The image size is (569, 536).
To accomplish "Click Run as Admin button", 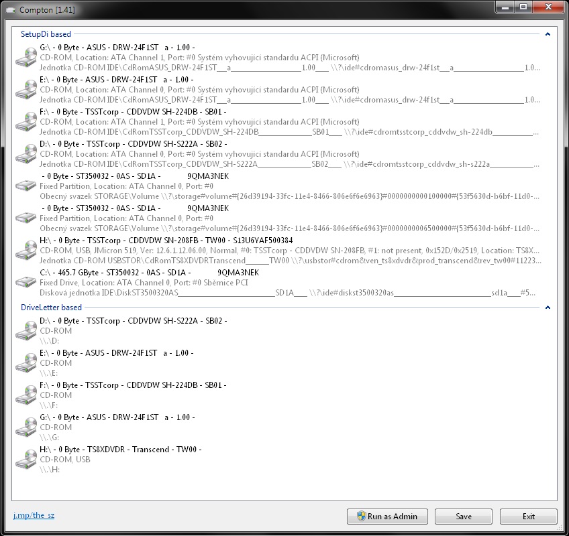I will (387, 517).
